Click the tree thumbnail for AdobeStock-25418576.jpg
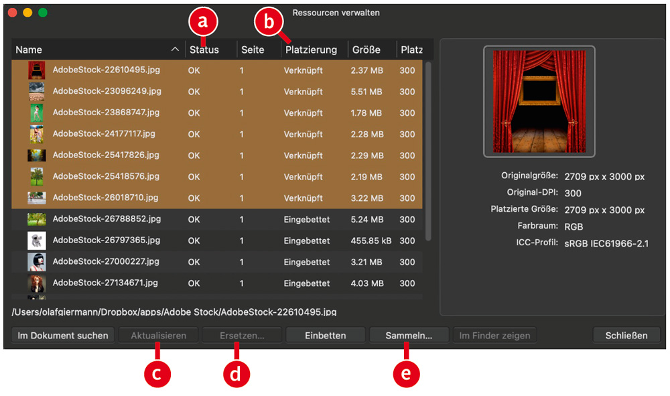 point(37,176)
